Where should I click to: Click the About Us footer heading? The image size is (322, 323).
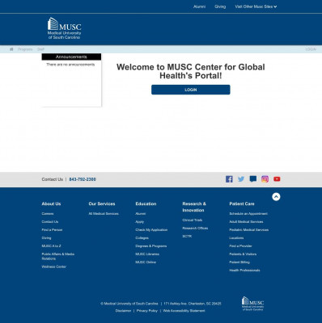point(51,203)
